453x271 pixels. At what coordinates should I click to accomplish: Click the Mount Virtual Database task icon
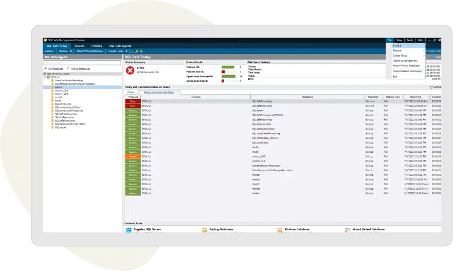pos(347,230)
